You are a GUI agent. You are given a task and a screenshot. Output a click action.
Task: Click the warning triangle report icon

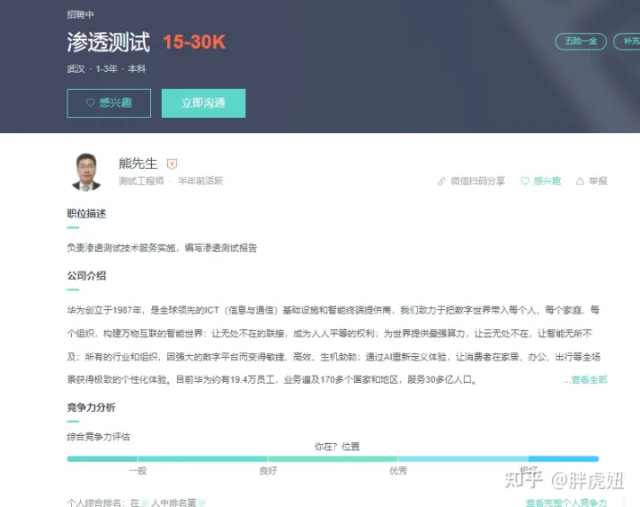click(x=580, y=181)
